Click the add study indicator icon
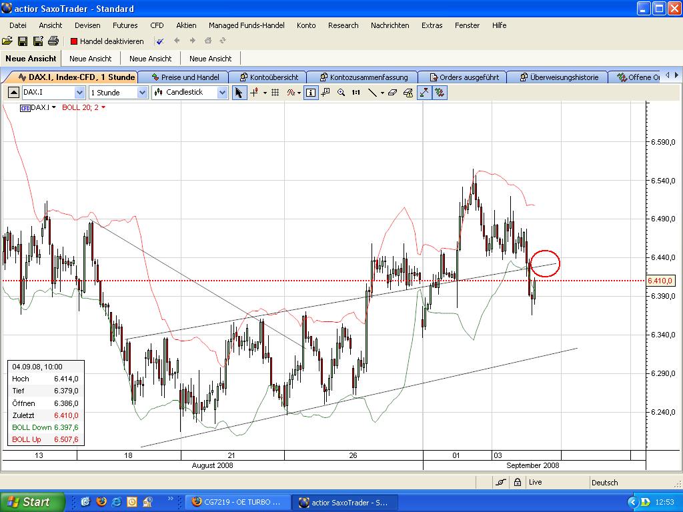The width and height of the screenshot is (683, 512). coord(291,92)
